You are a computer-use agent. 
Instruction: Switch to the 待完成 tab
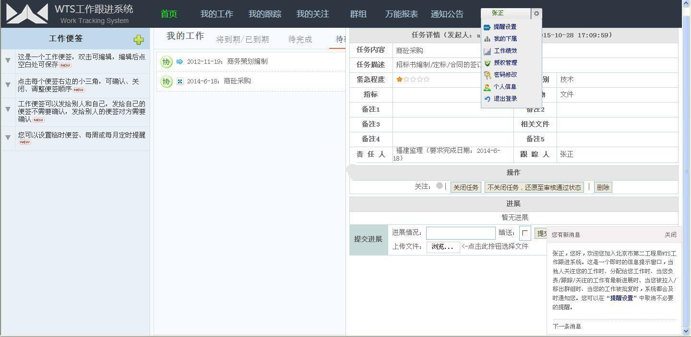(x=300, y=40)
